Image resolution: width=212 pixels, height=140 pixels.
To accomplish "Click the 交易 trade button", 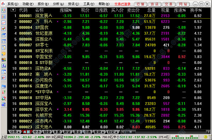I will pyautogui.click(x=169, y=4).
